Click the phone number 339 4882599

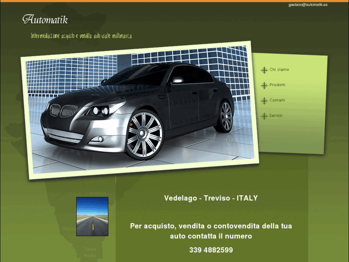tap(211, 250)
